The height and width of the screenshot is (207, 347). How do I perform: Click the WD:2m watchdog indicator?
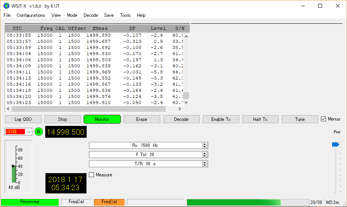coord(332,202)
